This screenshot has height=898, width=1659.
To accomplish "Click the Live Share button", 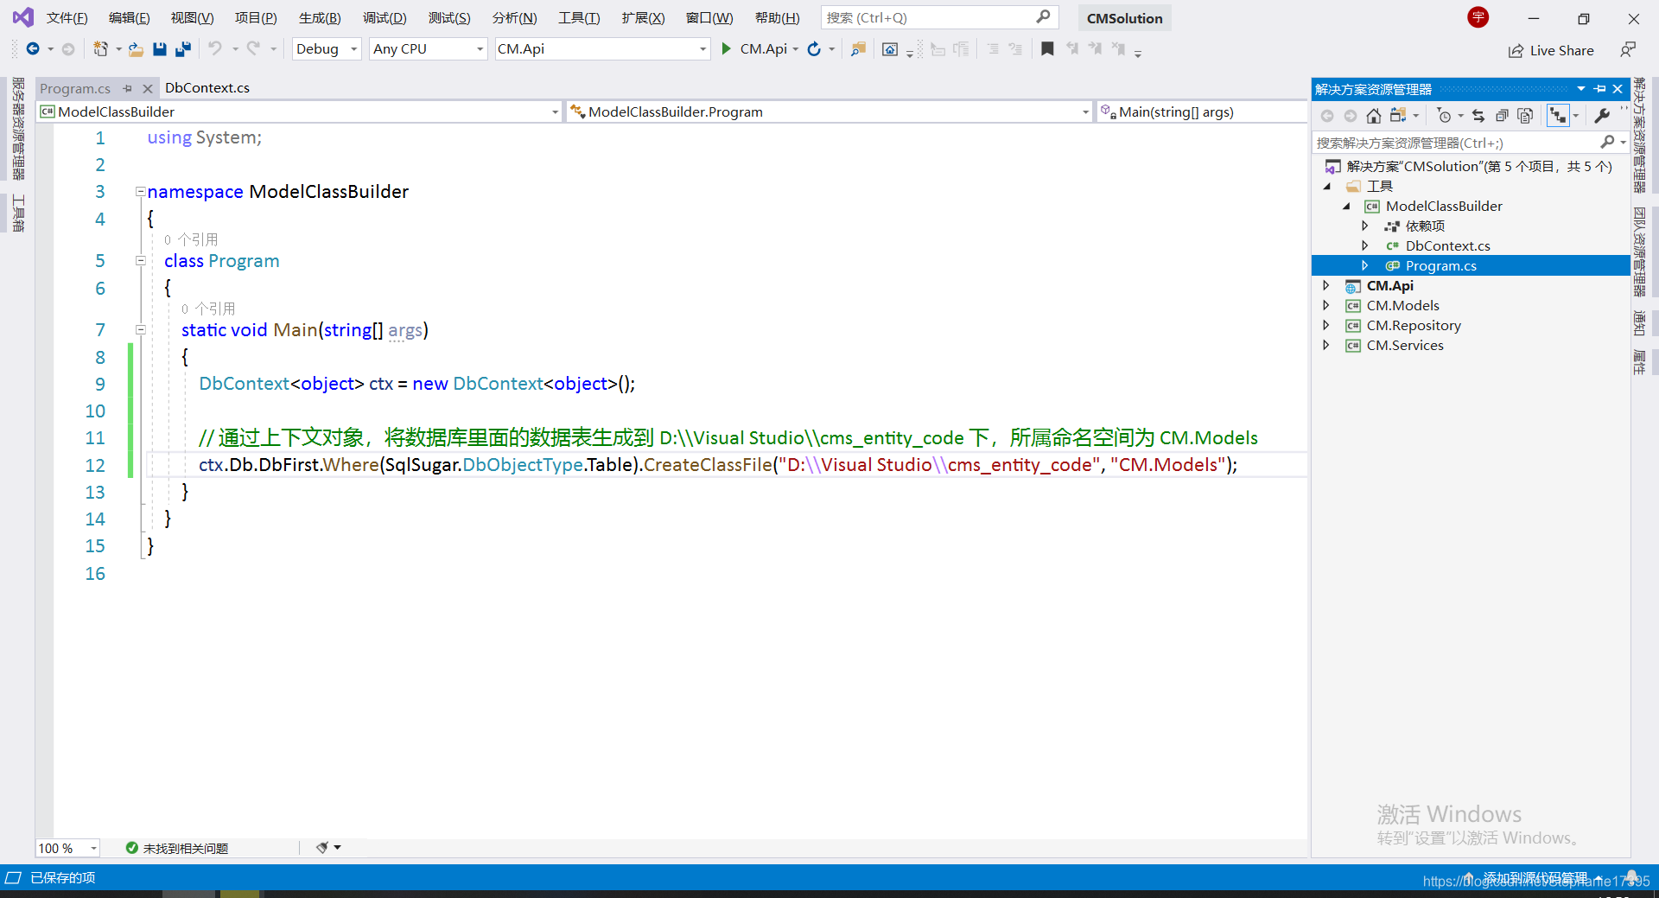I will click(x=1551, y=50).
